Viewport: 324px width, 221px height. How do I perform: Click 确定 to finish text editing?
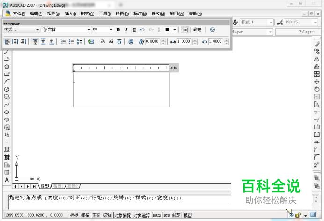[197, 30]
